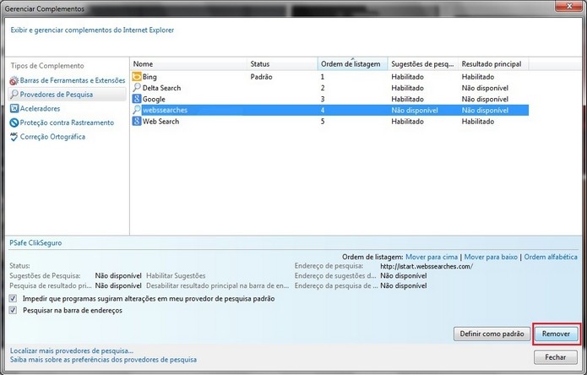Sort by the Status column header
Viewport: 587px width, 375px height.
tap(282, 64)
